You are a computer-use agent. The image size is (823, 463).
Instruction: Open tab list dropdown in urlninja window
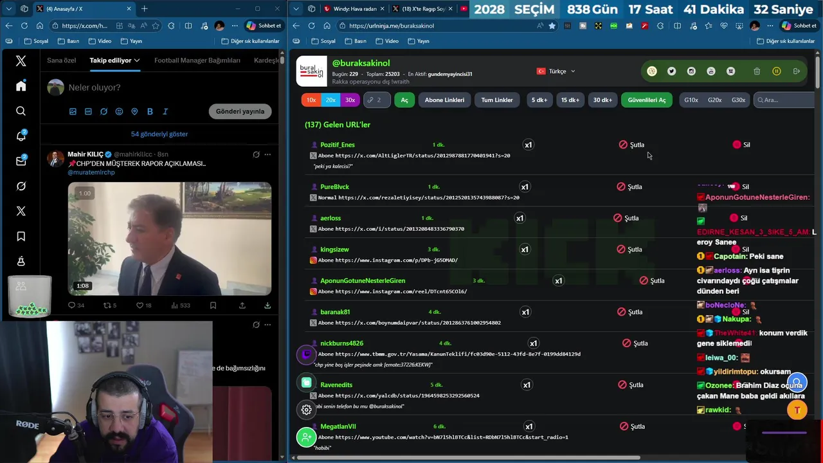(296, 9)
